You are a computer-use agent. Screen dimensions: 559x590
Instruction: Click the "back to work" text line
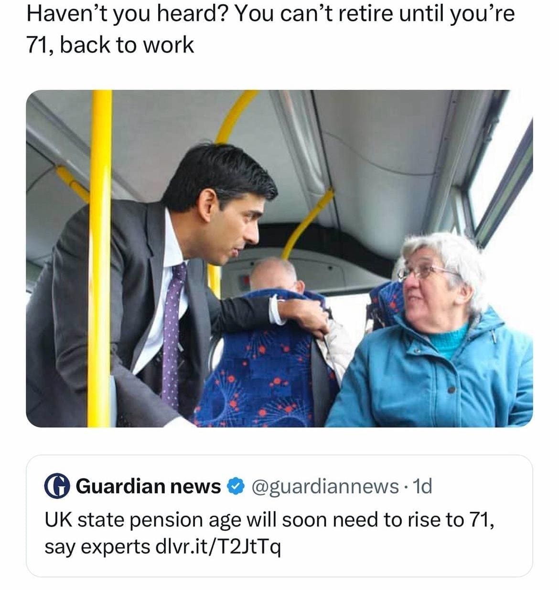point(127,45)
